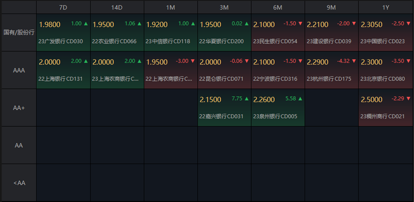The image size is (414, 202).
Task: Select the AA+ rating row header
Action: tap(18, 108)
